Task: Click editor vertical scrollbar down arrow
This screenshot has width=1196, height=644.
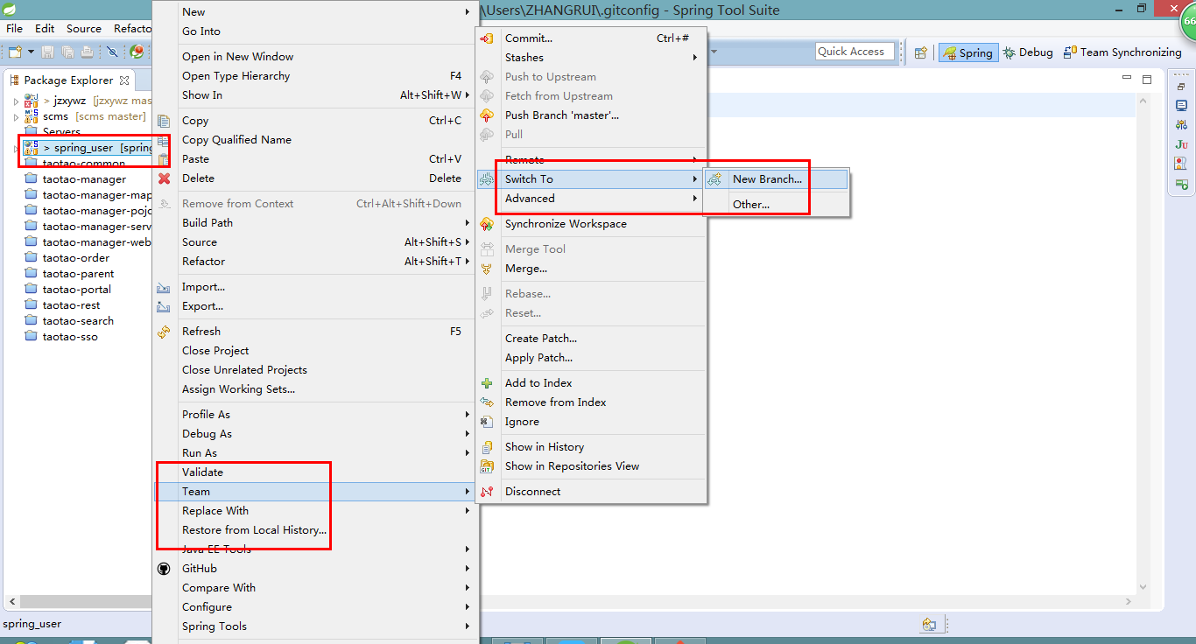Action: [1143, 587]
